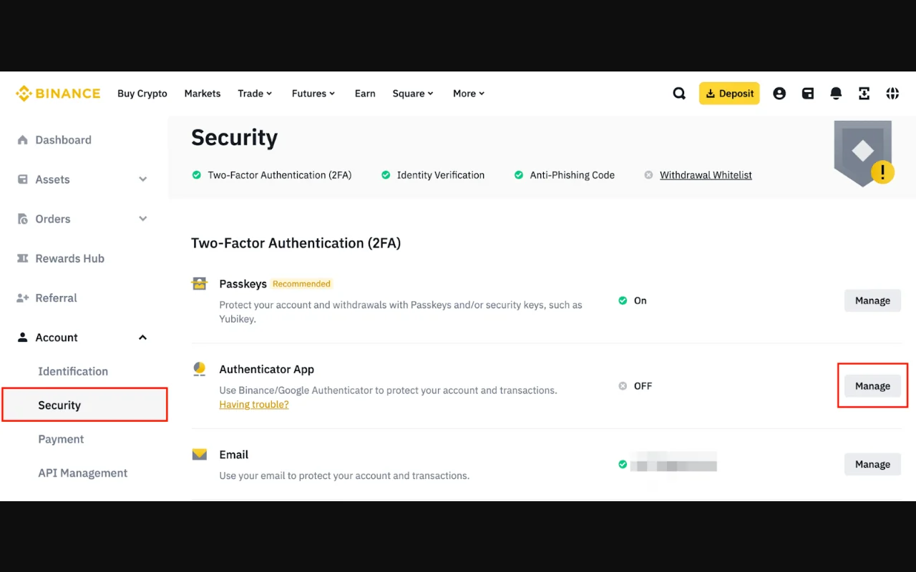Open Earn in the top menu
The image size is (916, 572).
coord(365,94)
